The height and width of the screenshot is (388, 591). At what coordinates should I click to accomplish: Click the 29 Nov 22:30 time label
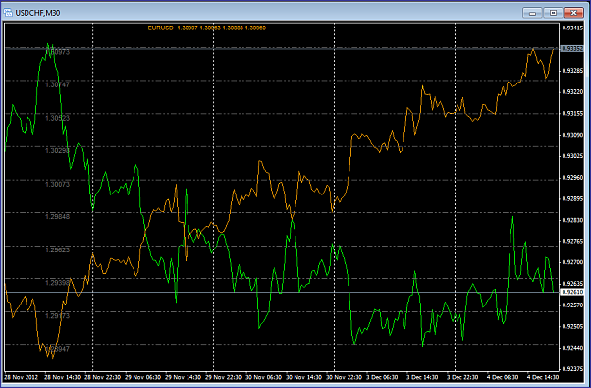(224, 377)
